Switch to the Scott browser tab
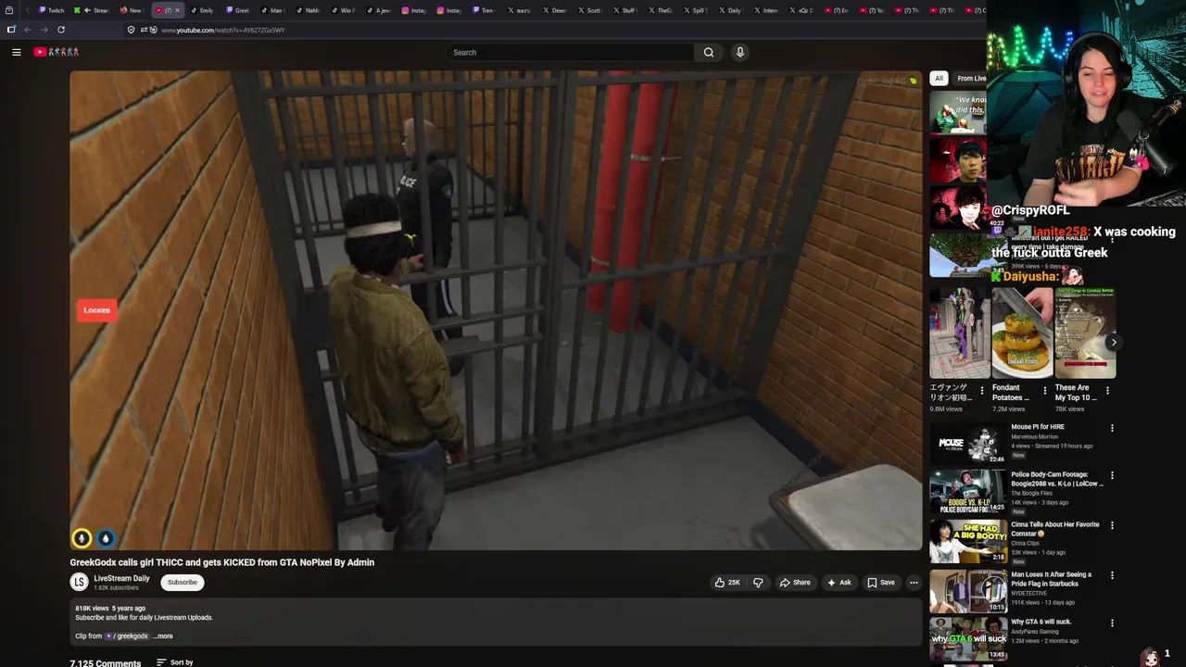The width and height of the screenshot is (1186, 667). point(589,10)
